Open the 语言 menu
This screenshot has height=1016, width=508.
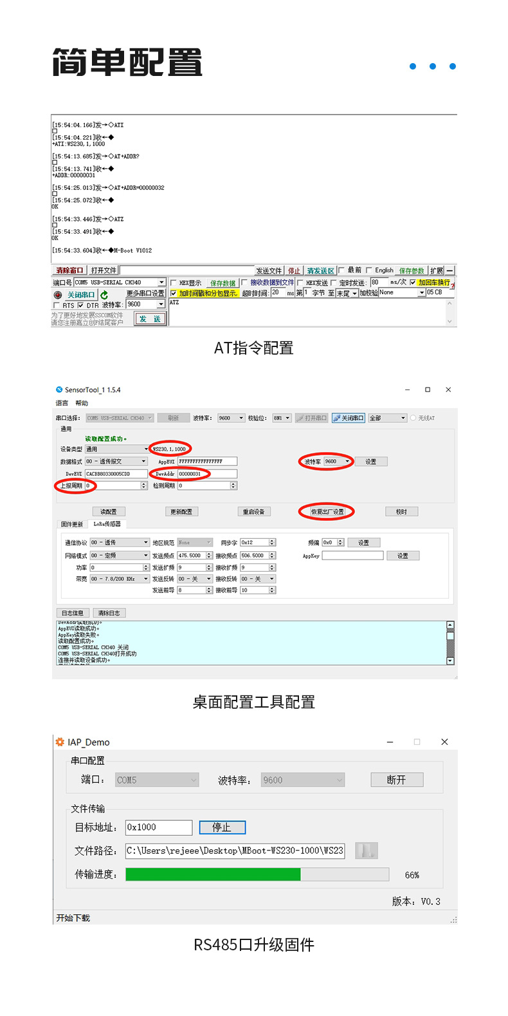coord(62,403)
